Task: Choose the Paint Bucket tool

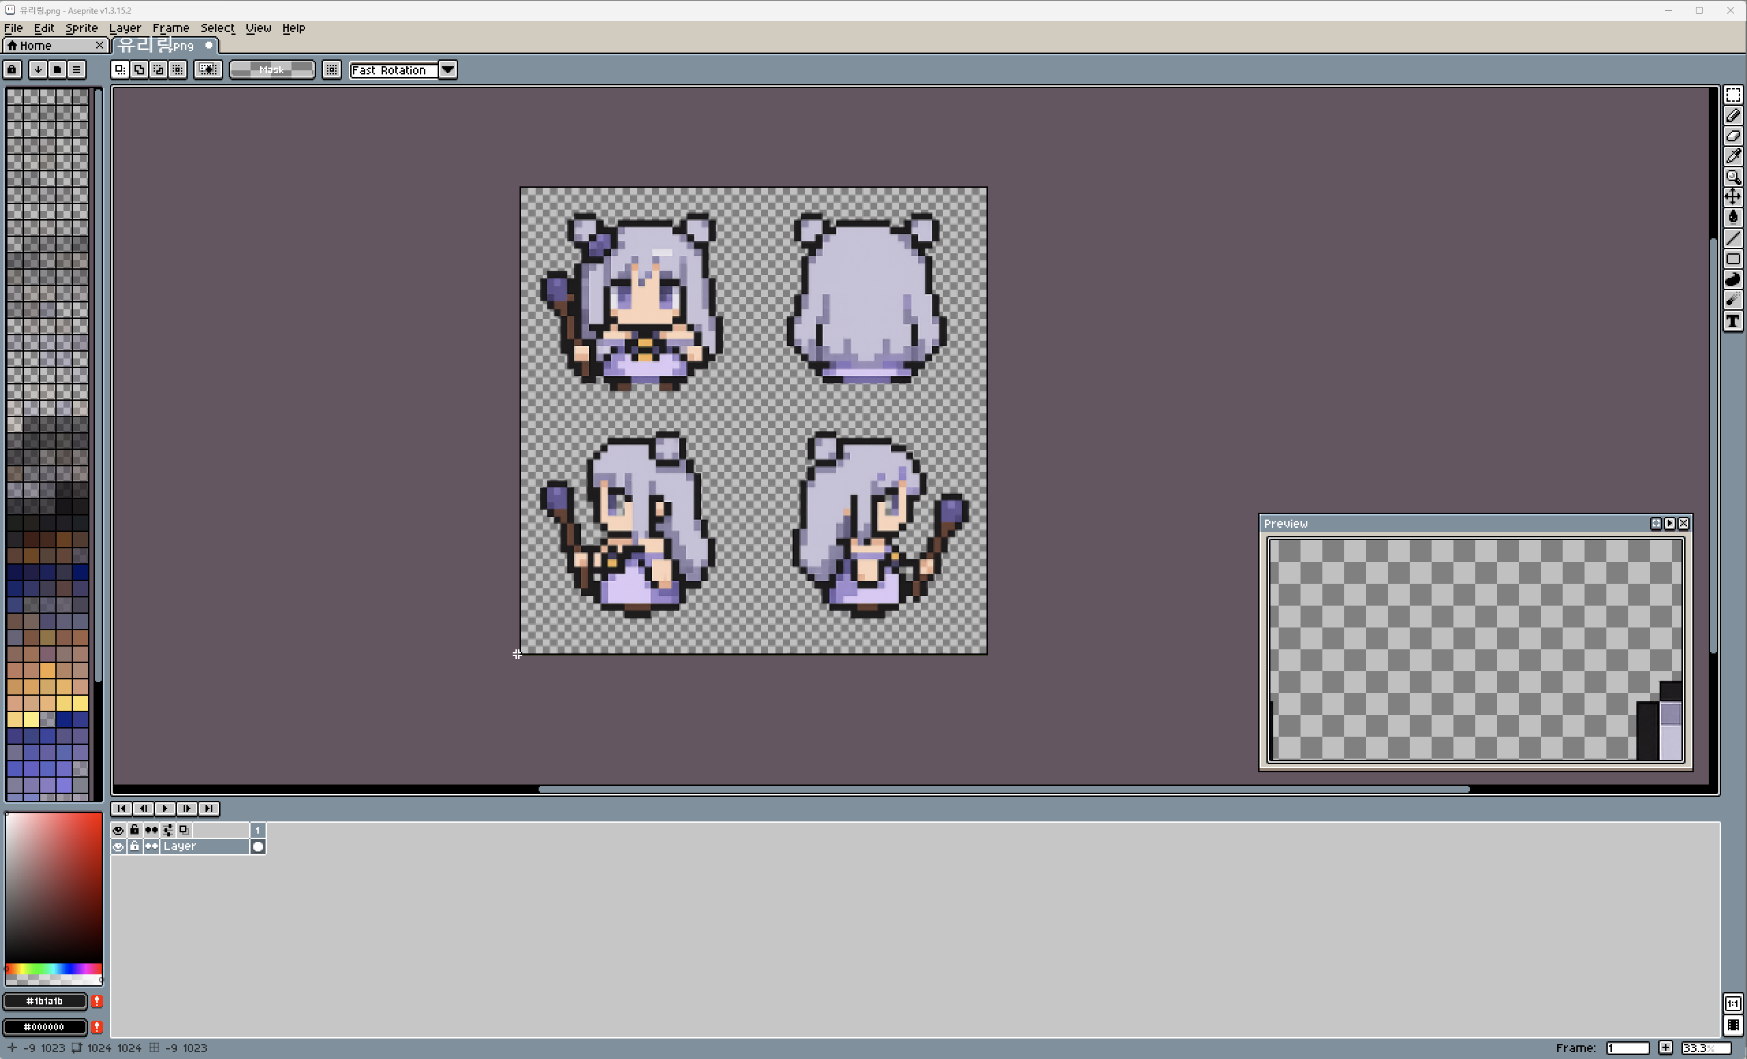Action: [x=1733, y=217]
